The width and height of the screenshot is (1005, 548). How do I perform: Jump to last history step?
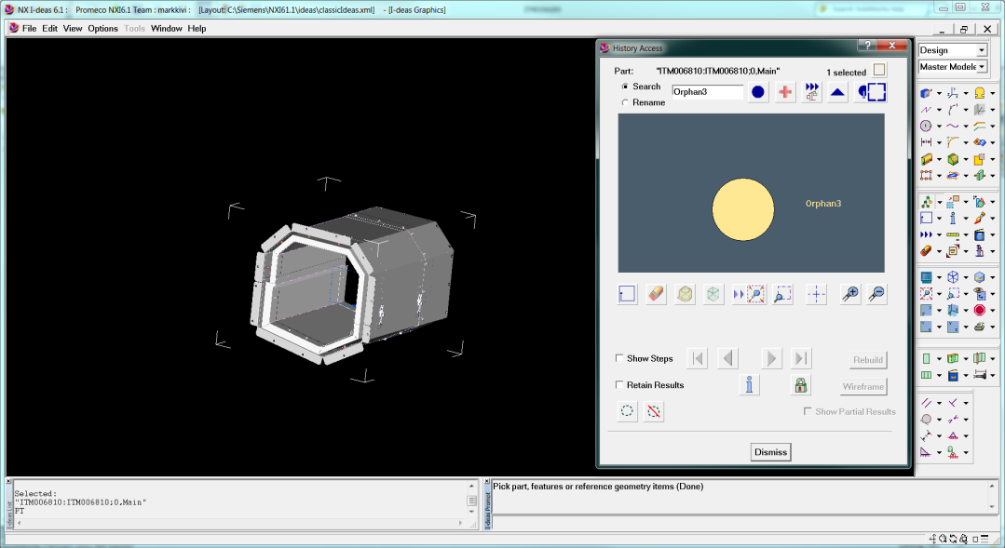(800, 358)
